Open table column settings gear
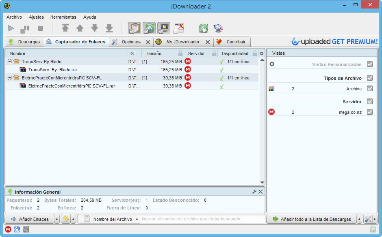The height and width of the screenshot is (237, 382). [262, 53]
